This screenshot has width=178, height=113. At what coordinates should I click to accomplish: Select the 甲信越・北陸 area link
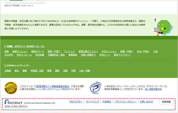37,71
